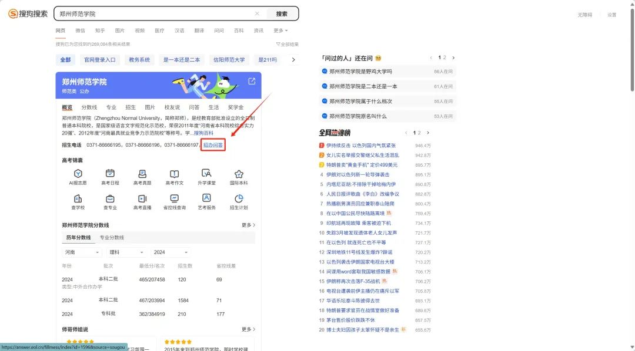Click the 招生计划 pie chart icon
The image size is (635, 351).
point(239,199)
